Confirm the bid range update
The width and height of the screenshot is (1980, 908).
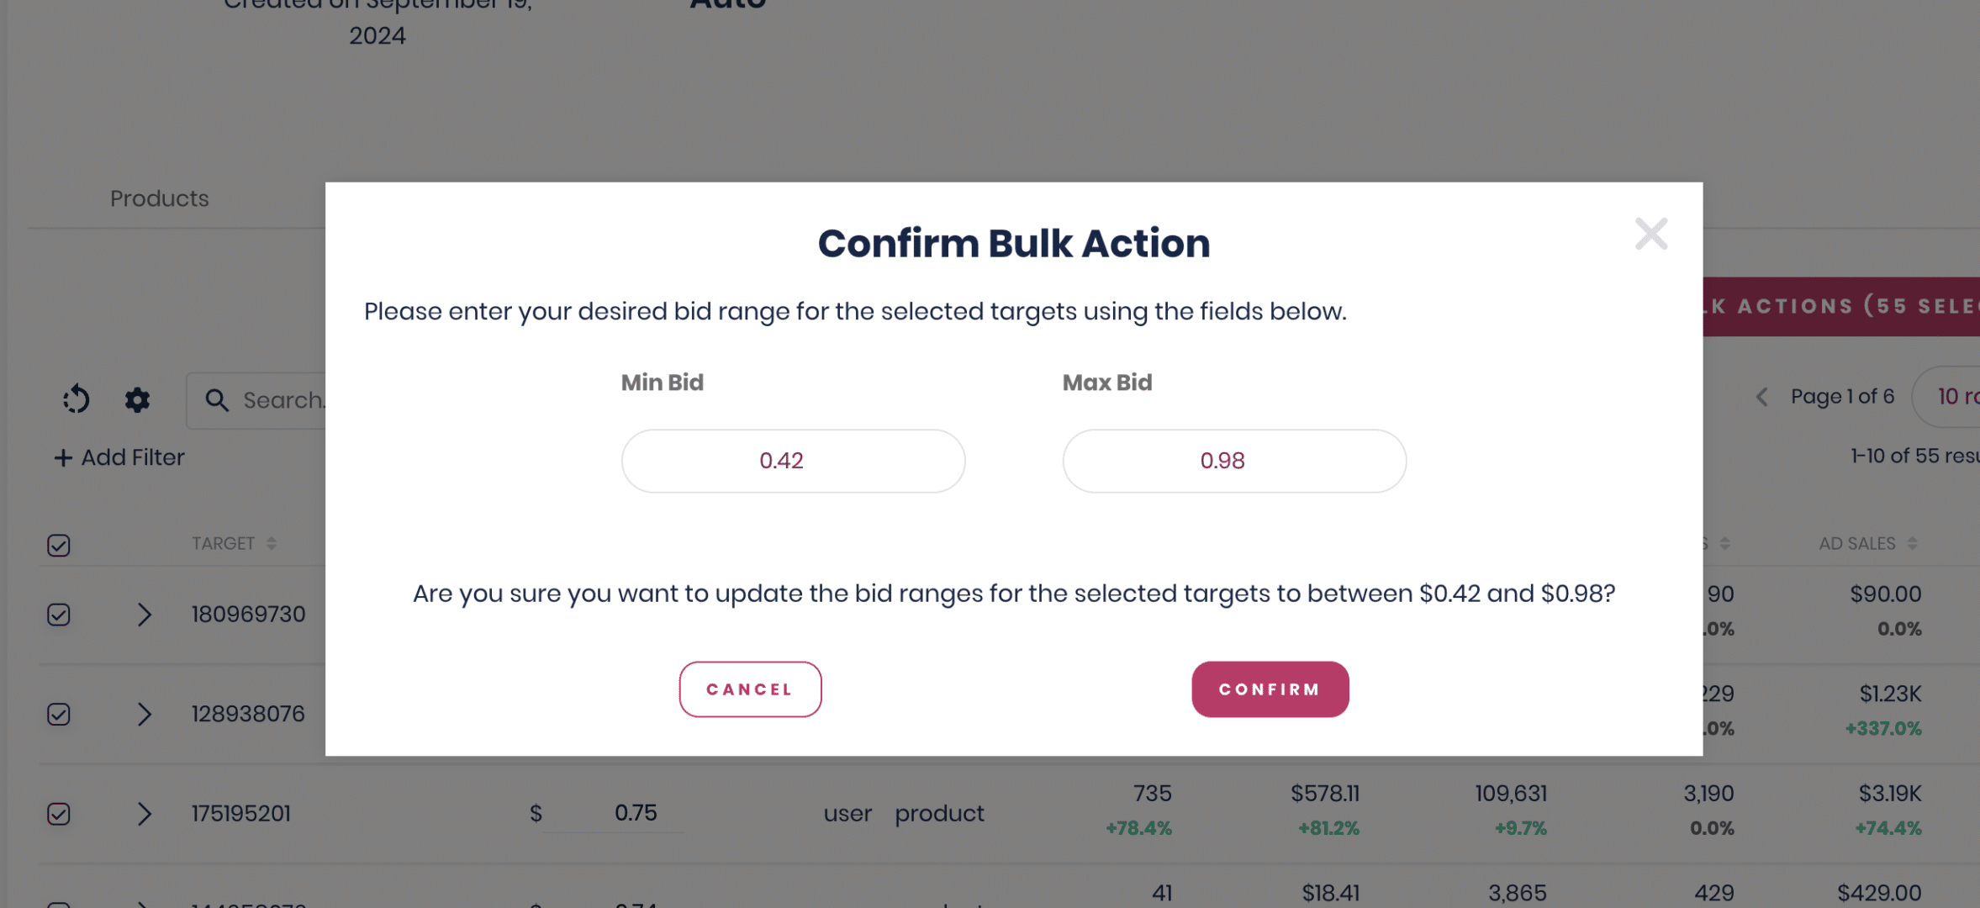1270,689
